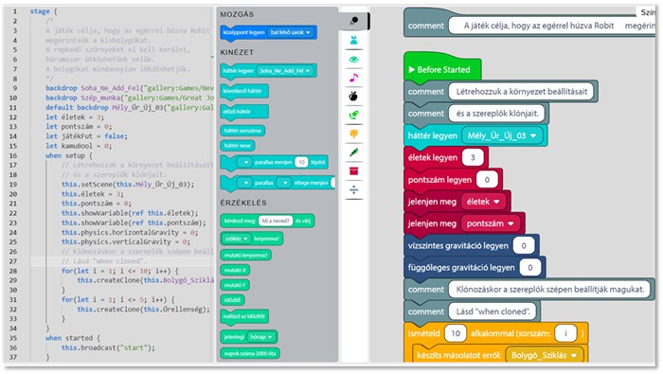Open the Physics category (apple icon)
Viewport: 663px width, 374px height.
(354, 97)
